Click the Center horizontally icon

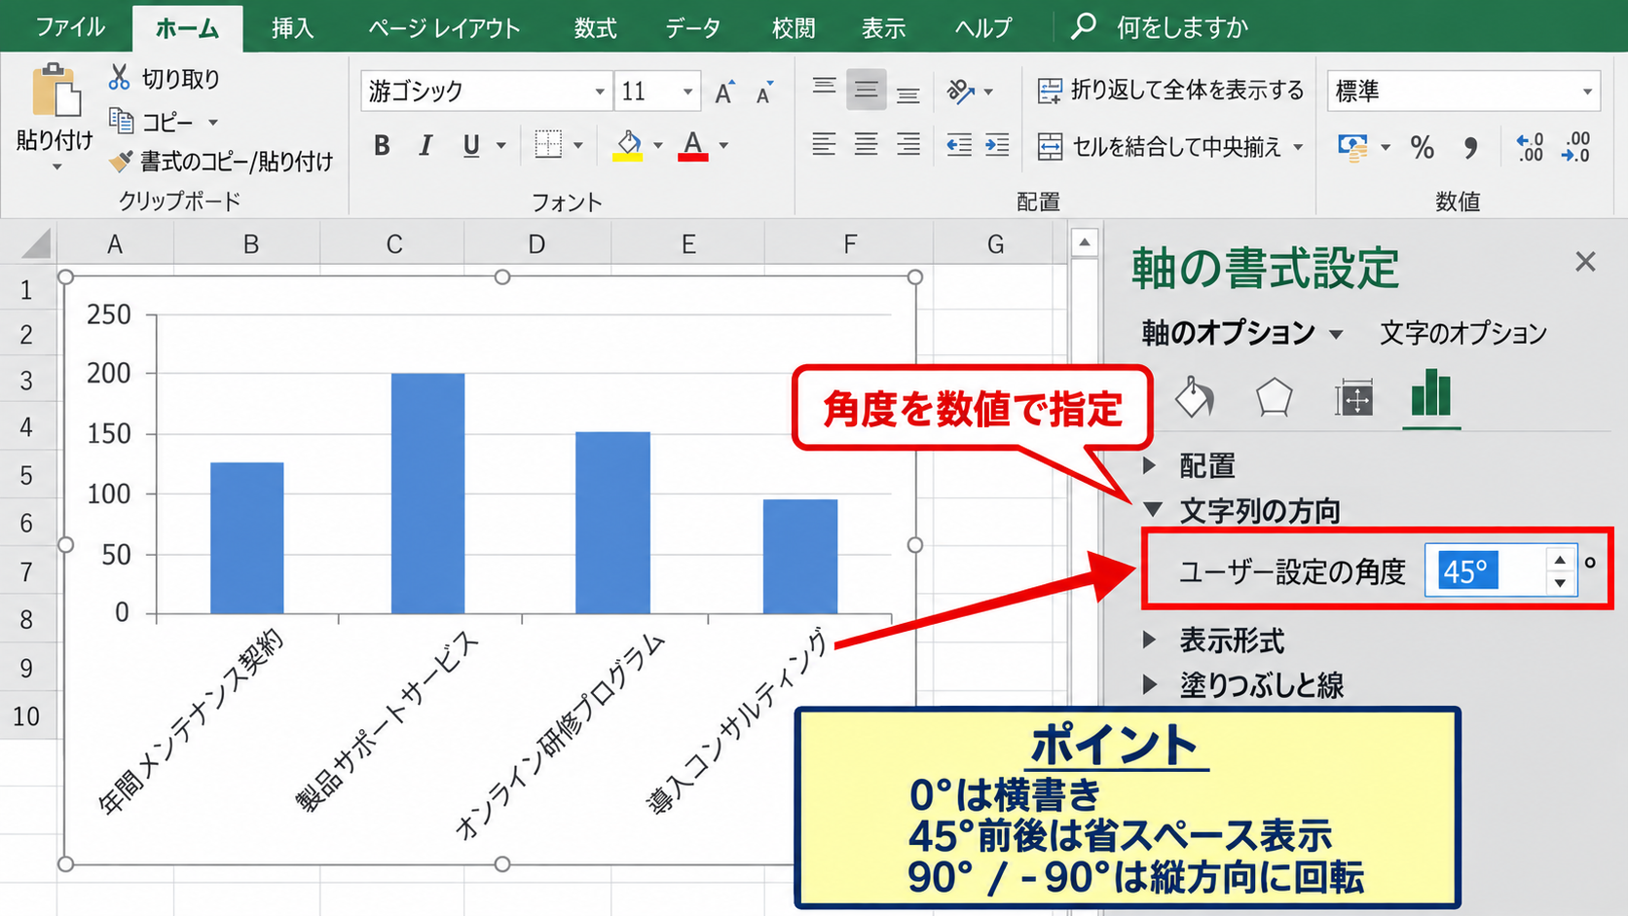pyautogui.click(x=866, y=145)
